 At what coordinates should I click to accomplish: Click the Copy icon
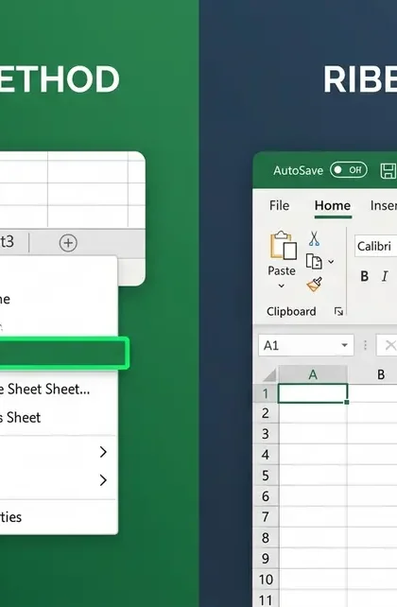pyautogui.click(x=314, y=262)
